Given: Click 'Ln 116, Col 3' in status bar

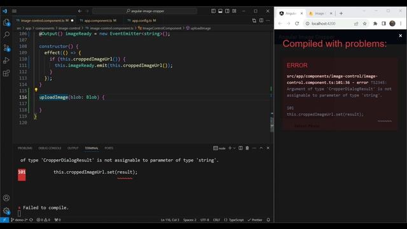Looking at the screenshot, I should tap(170, 219).
